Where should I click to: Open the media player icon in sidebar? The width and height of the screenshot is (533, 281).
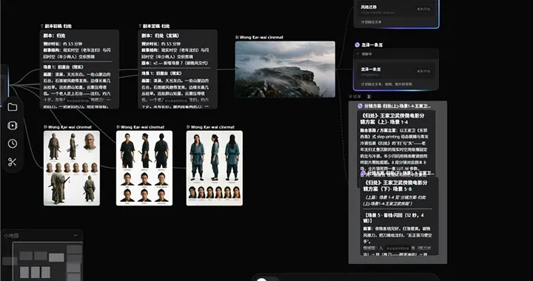(13, 126)
